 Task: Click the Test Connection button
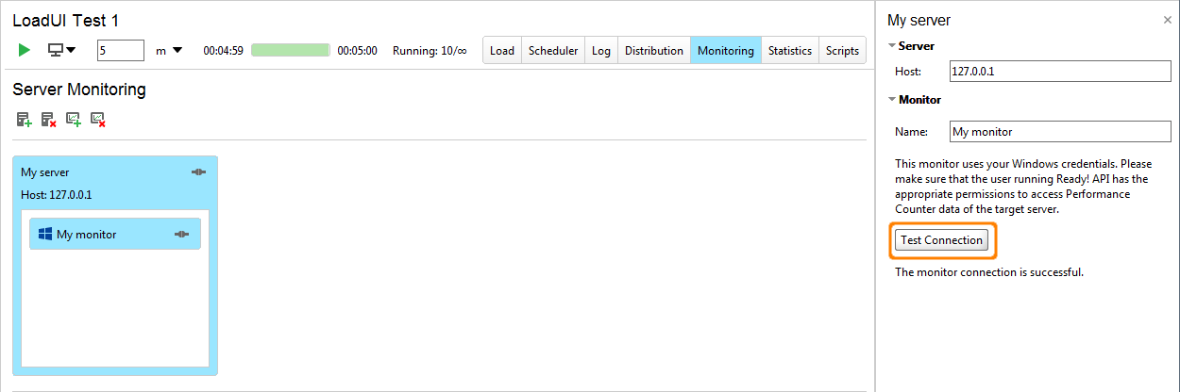tap(942, 240)
